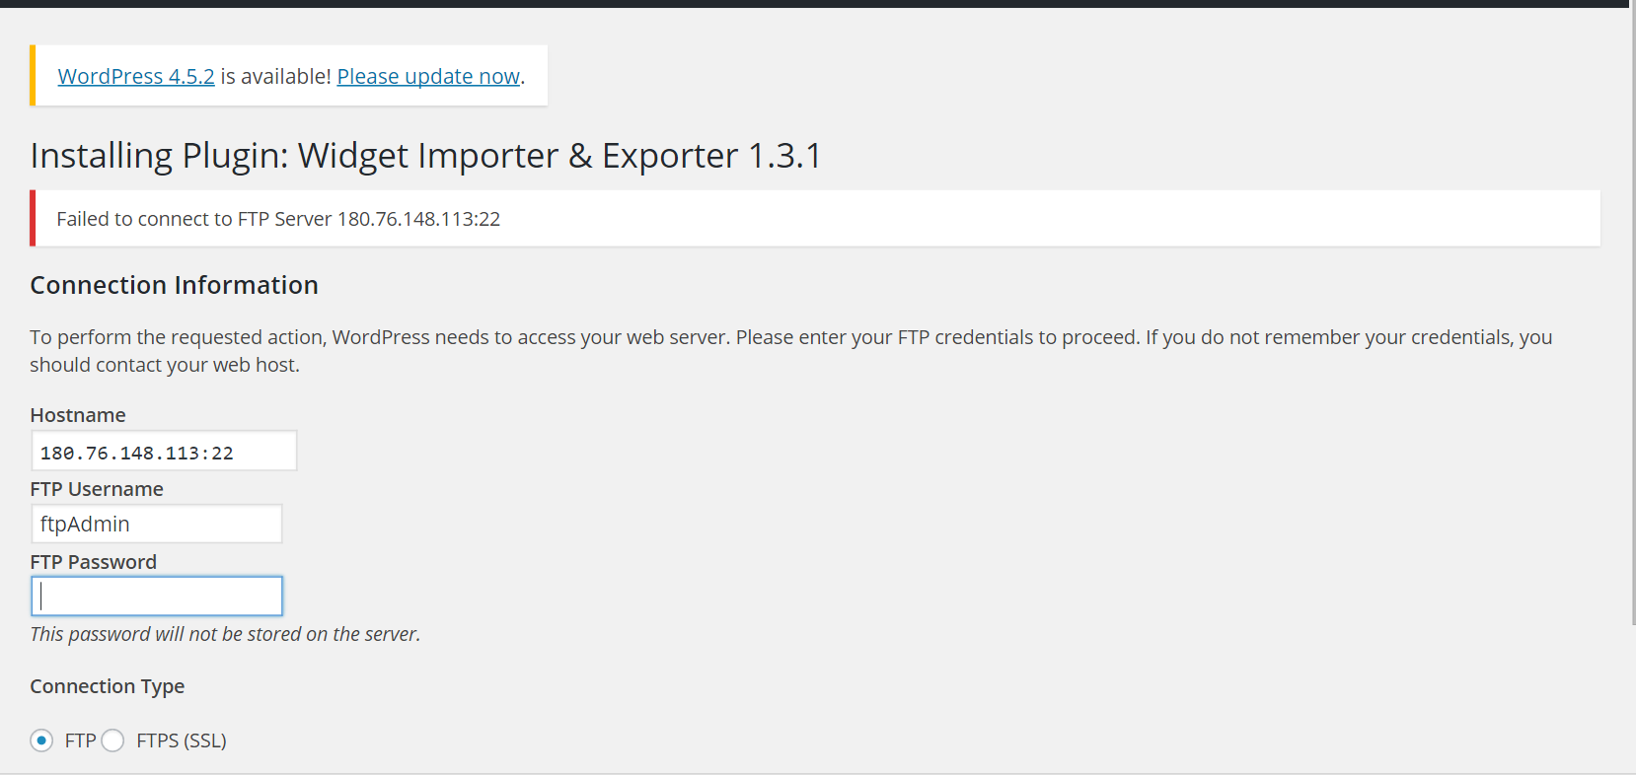Open the WordPress 4.5.2 link
The image size is (1636, 775).
point(136,77)
